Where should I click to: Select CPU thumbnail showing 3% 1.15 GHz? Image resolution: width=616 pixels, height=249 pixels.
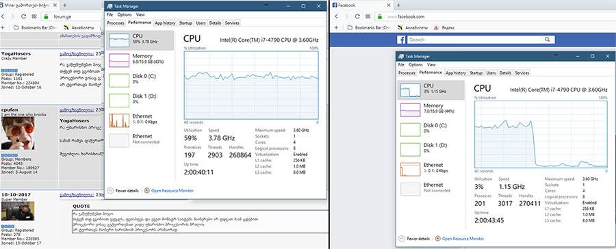[410, 90]
